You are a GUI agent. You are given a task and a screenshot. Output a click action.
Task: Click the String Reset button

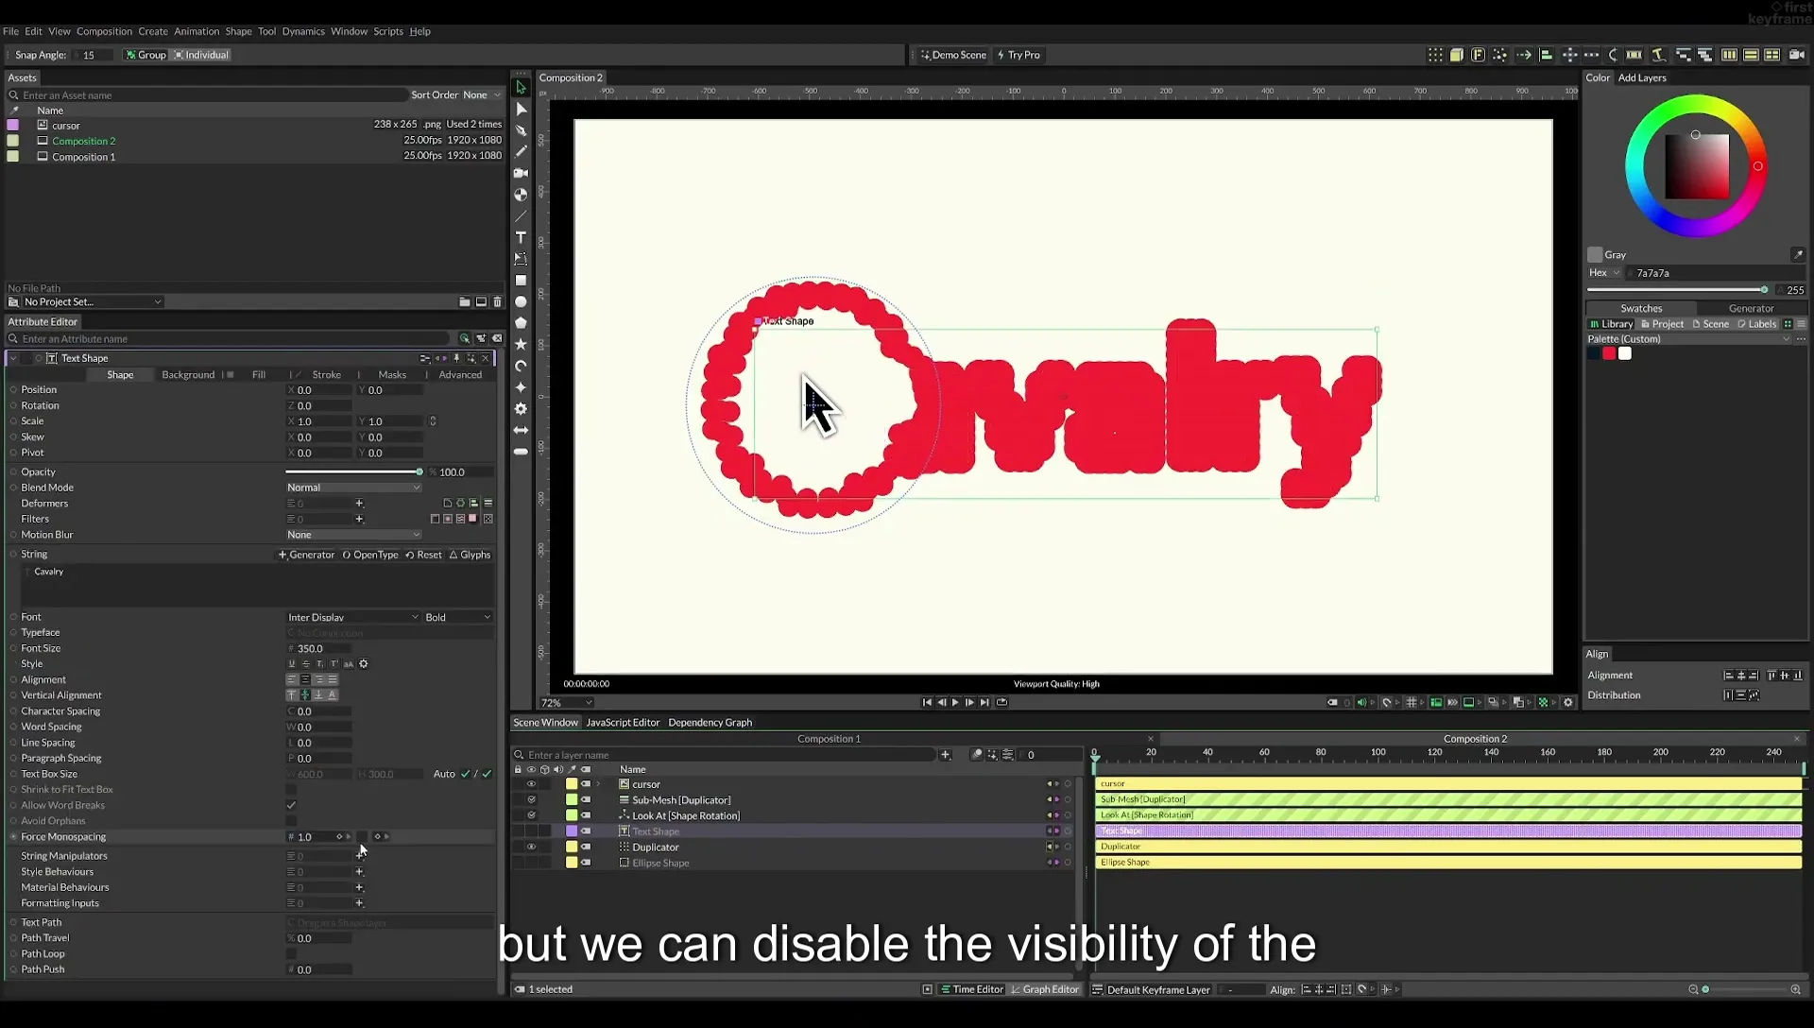[423, 555]
